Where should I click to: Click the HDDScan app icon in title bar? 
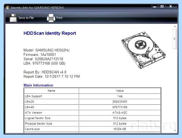[8, 8]
